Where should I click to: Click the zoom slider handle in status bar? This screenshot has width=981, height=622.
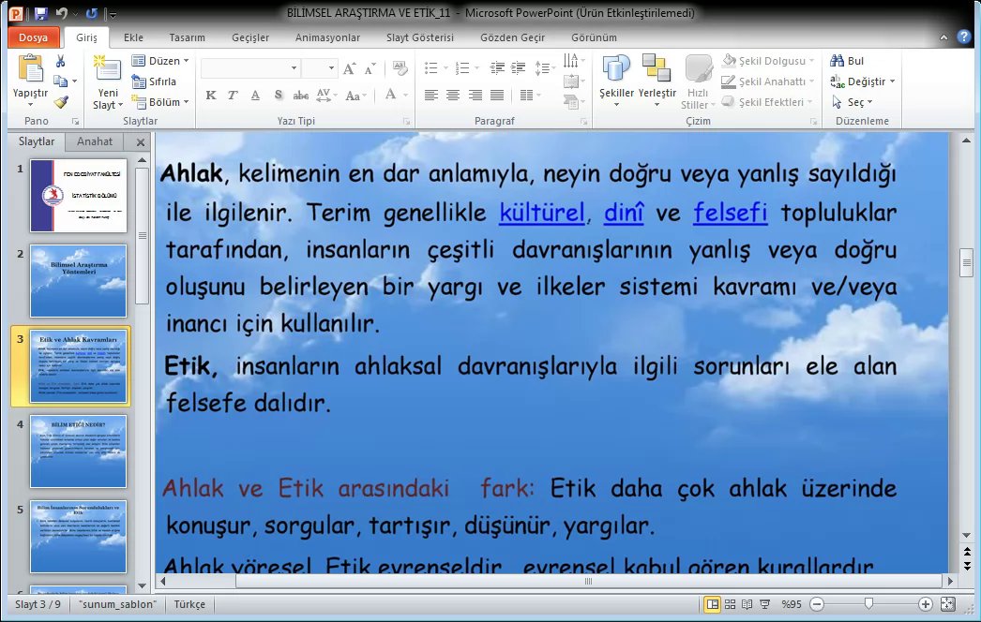(868, 604)
